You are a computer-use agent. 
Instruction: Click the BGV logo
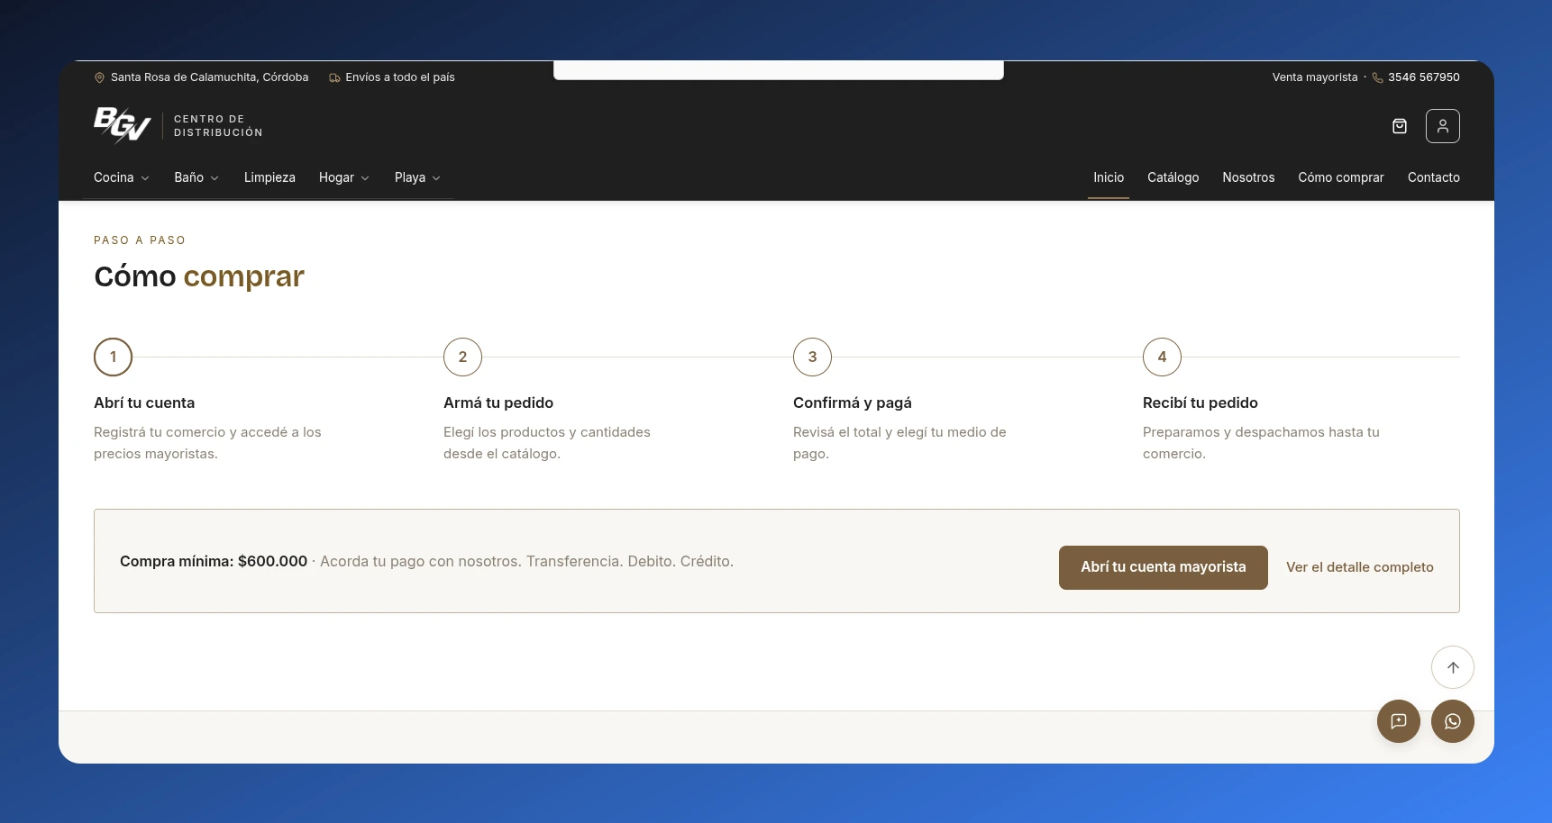pyautogui.click(x=122, y=125)
